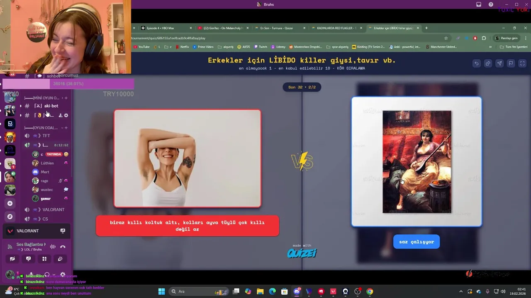
Task: Open Windows Start menu
Action: click(x=161, y=291)
